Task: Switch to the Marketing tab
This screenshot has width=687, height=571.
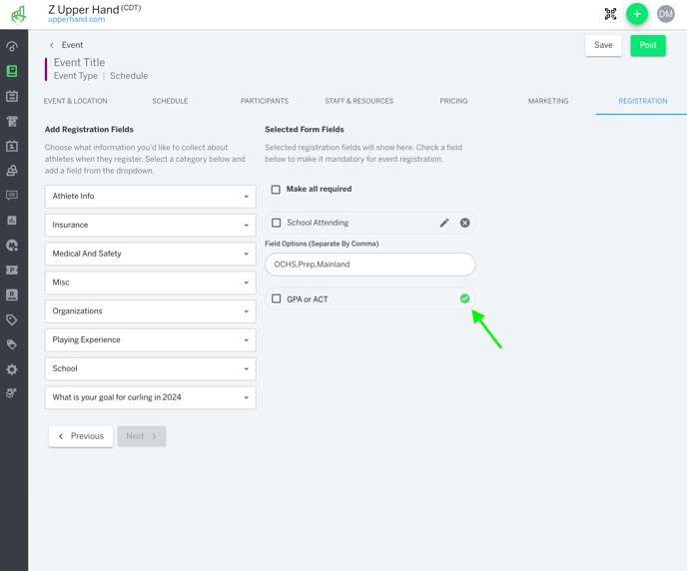Action: (548, 101)
